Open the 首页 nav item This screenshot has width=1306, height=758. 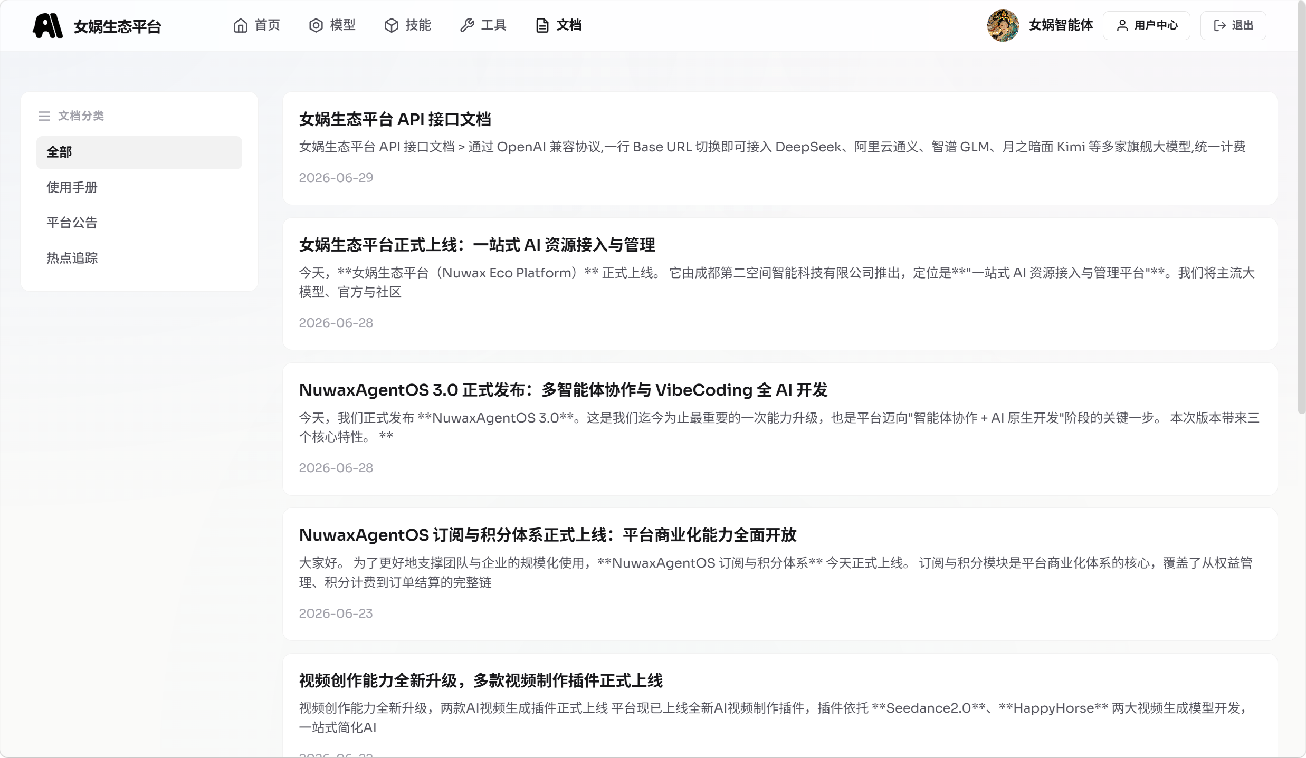click(257, 25)
